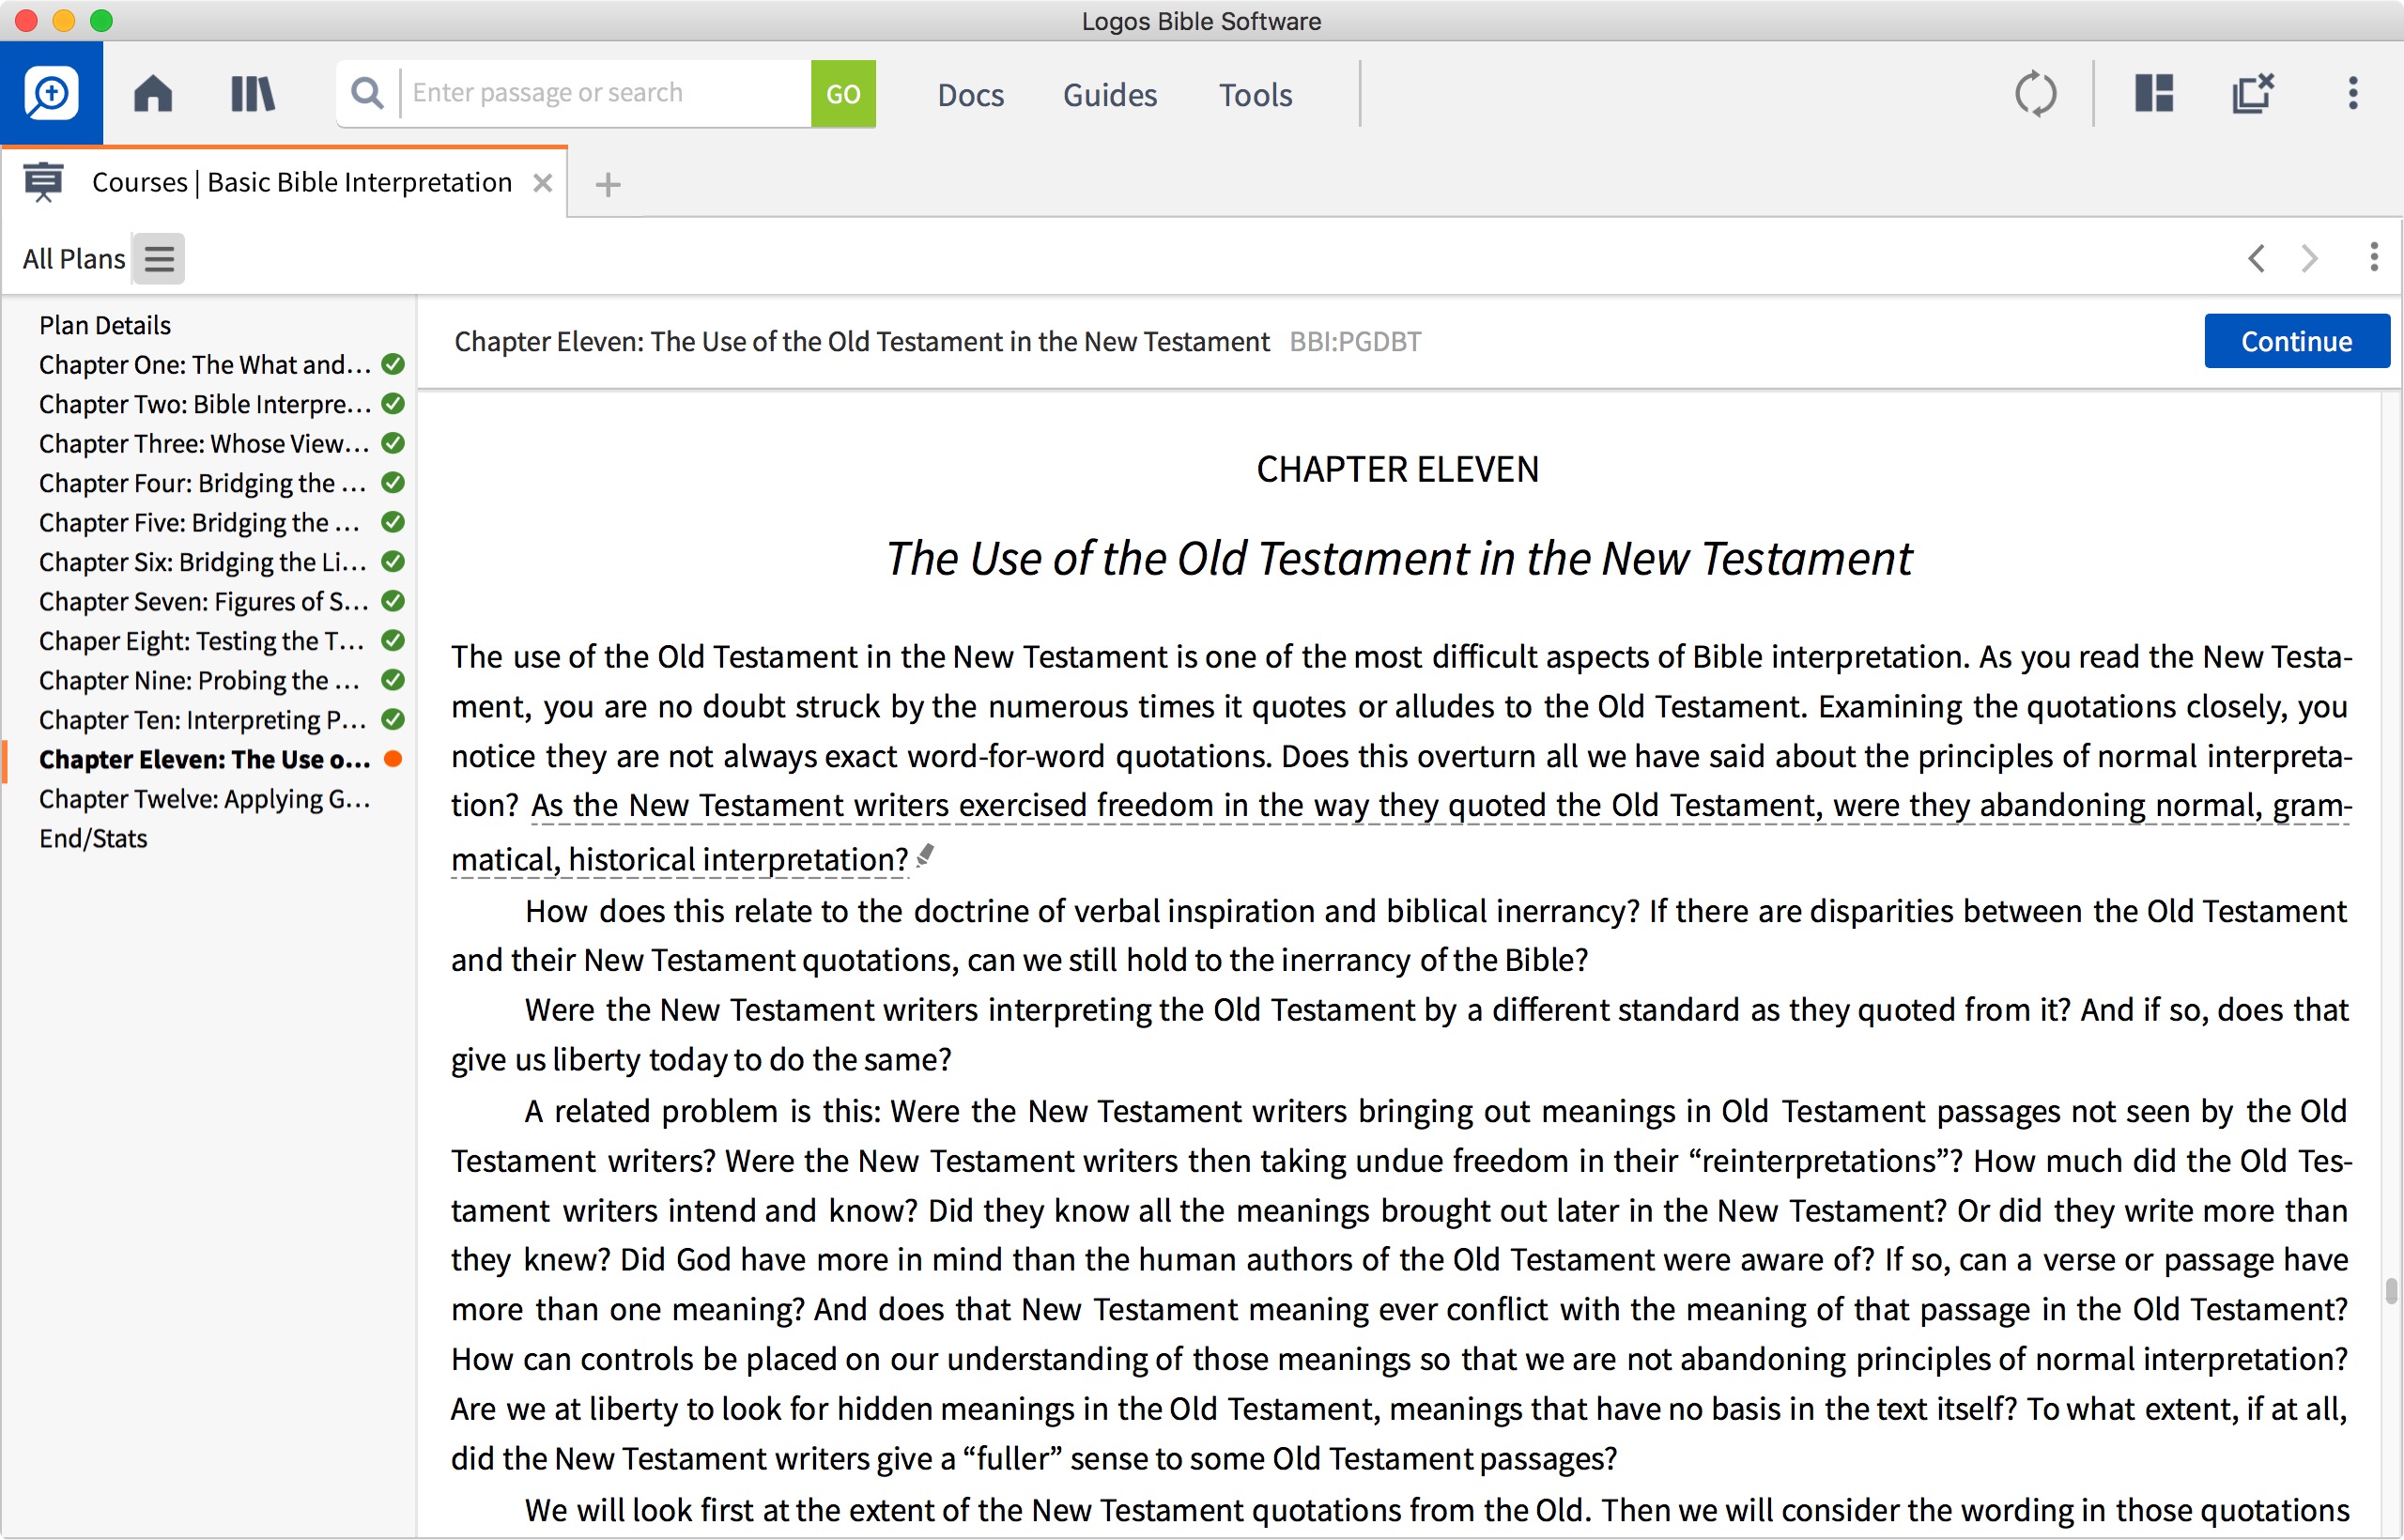Image resolution: width=2404 pixels, height=1540 pixels.
Task: Open the Tools menu
Action: tap(1255, 95)
